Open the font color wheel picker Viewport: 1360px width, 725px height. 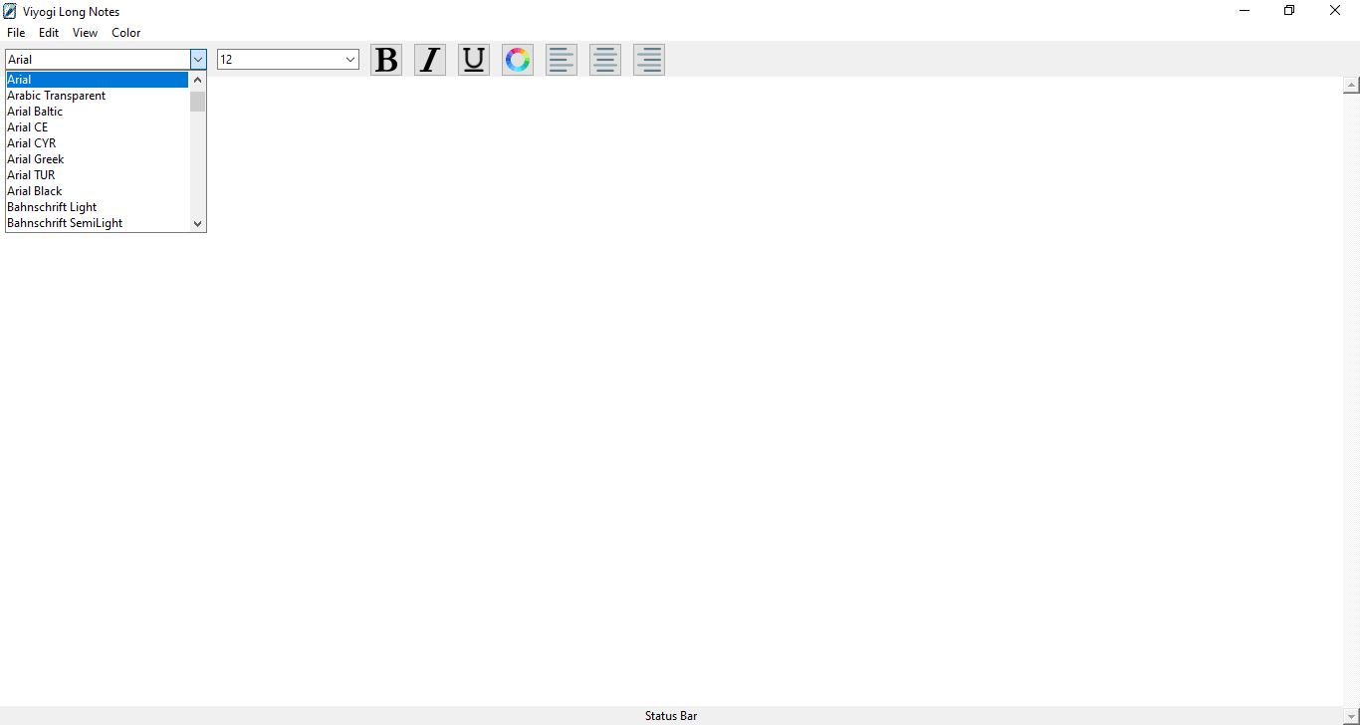(518, 60)
